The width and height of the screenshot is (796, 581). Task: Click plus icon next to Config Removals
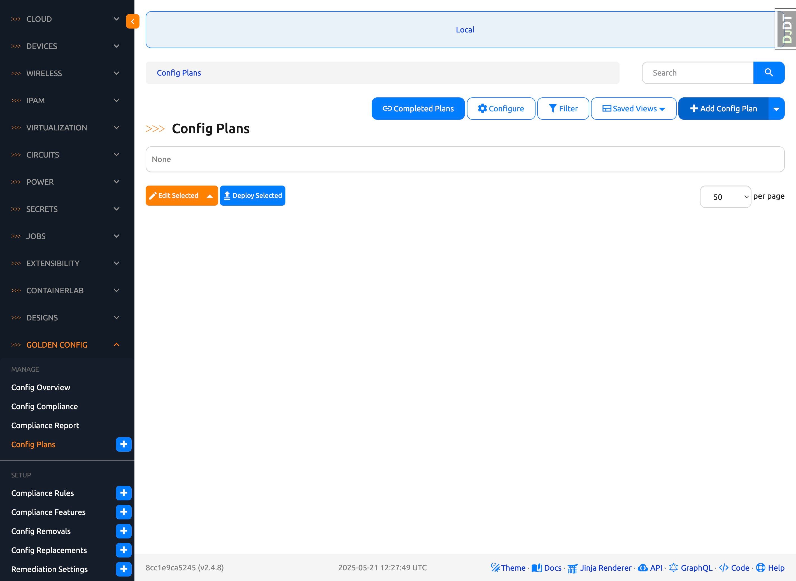(124, 531)
